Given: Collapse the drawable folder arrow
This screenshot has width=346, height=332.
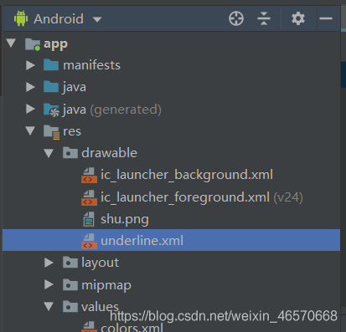Looking at the screenshot, I should 49,153.
